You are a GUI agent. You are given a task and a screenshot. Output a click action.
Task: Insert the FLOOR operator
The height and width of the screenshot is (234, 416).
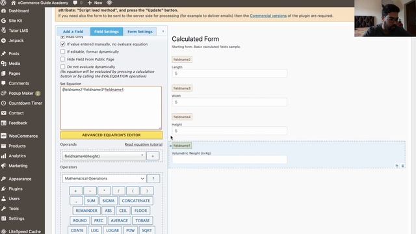[140, 211]
